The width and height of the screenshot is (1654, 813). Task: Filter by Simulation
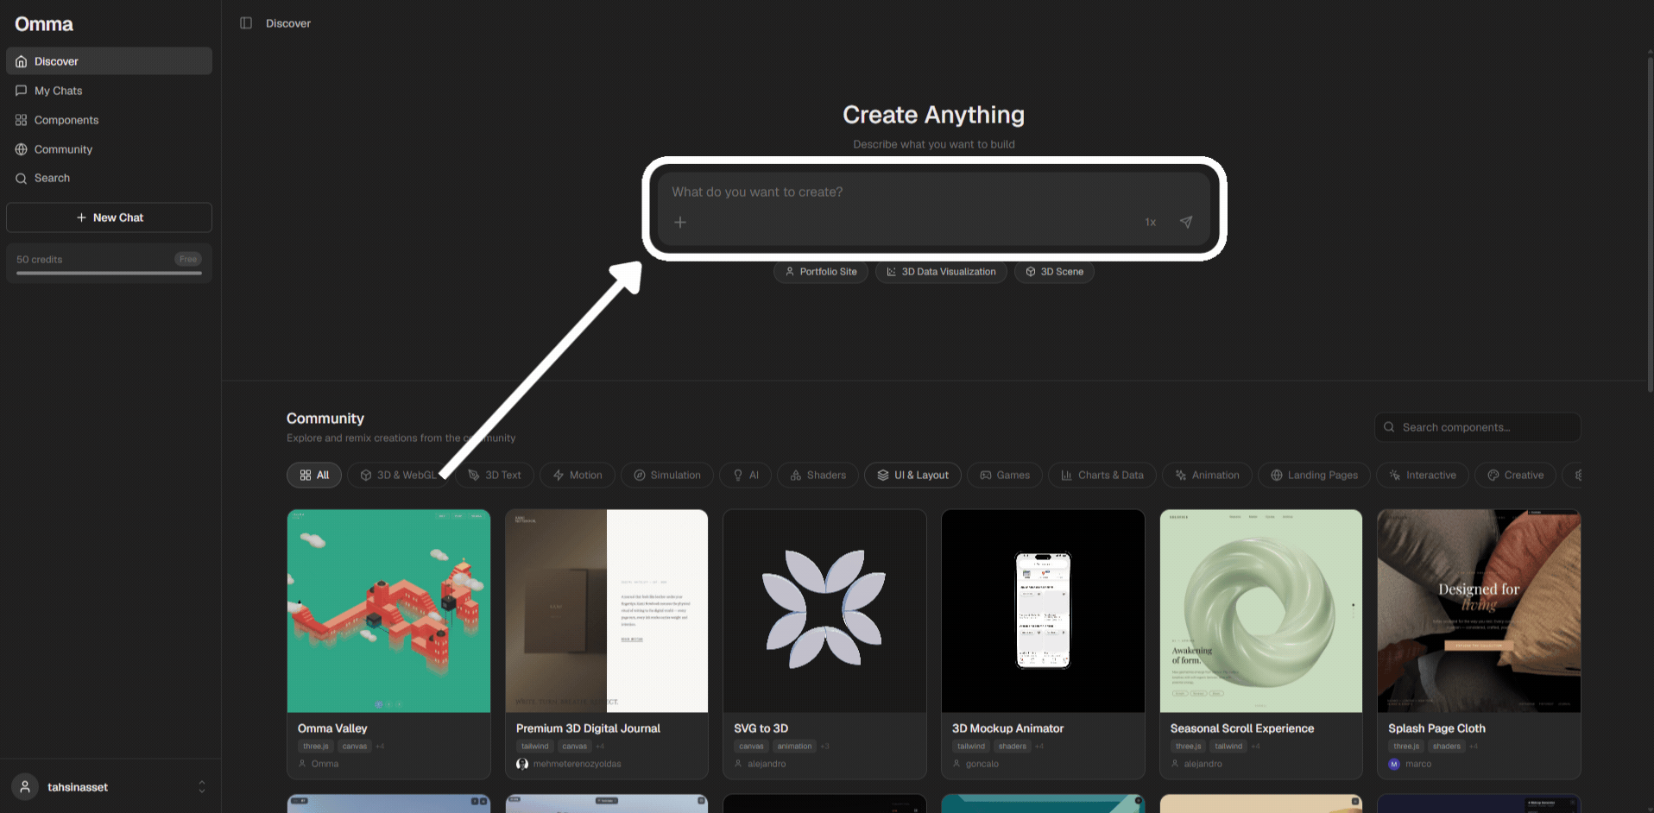click(667, 476)
